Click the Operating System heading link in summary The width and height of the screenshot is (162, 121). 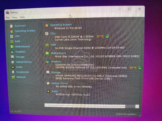[x=61, y=25]
